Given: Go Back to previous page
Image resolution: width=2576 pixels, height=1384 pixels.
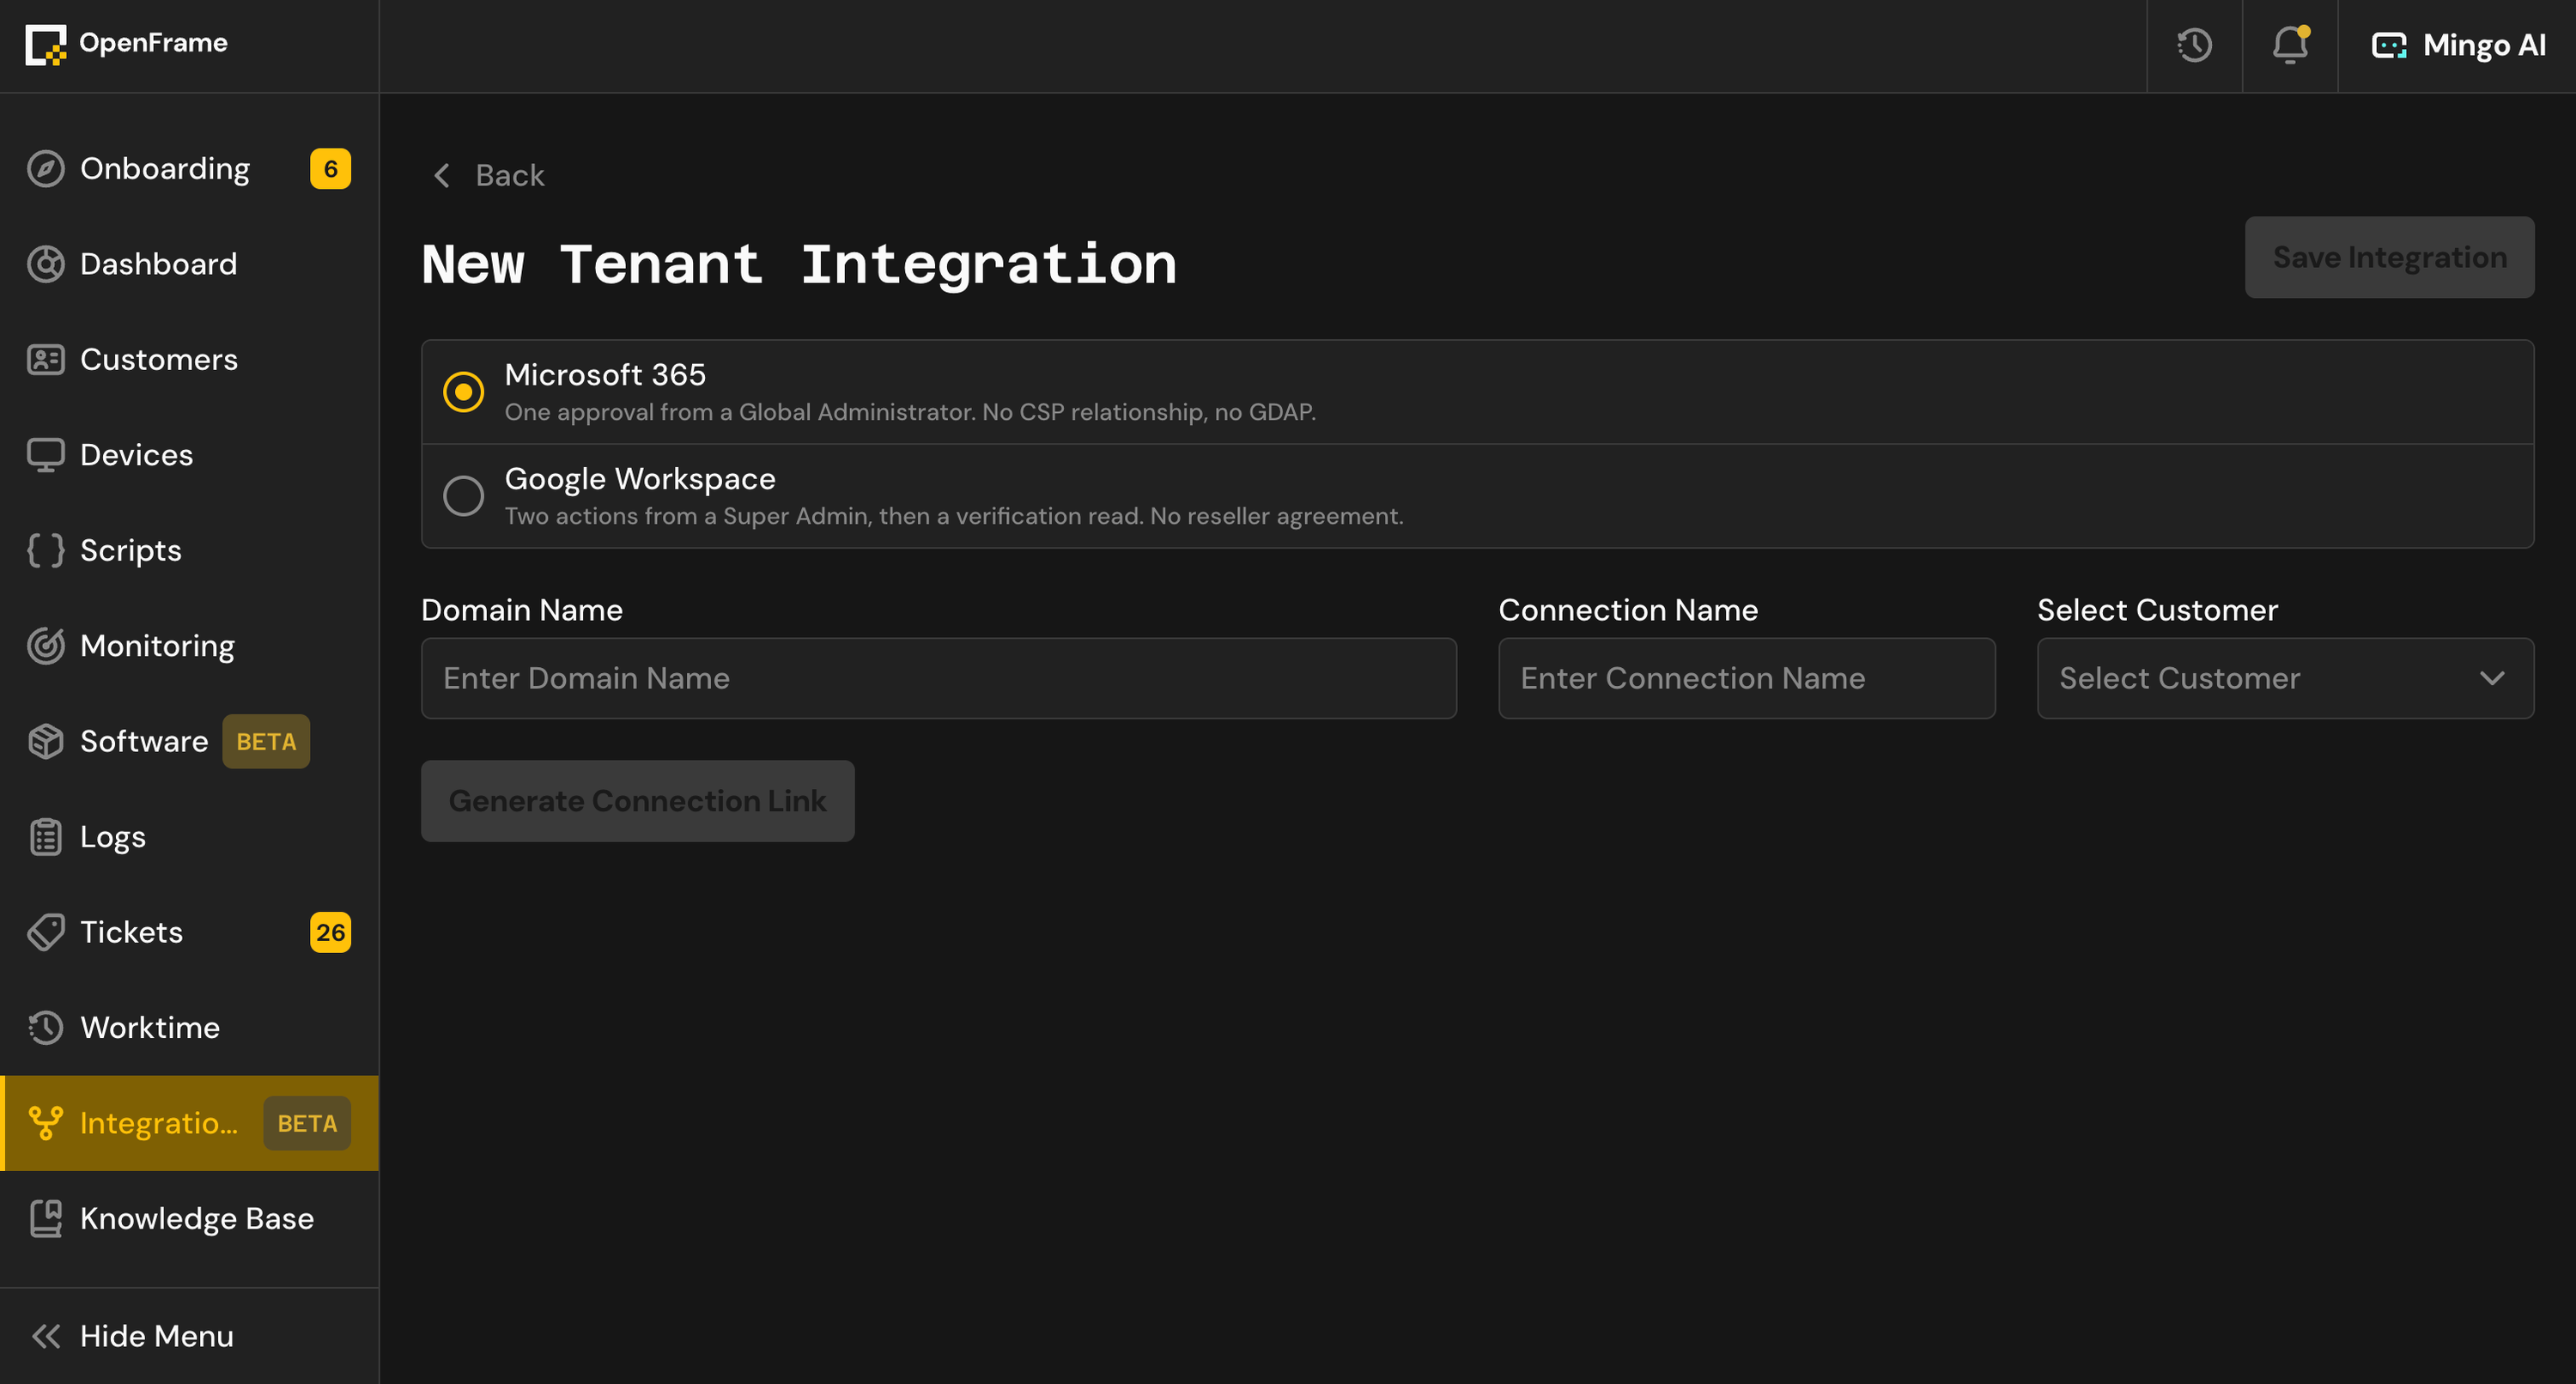Looking at the screenshot, I should (489, 175).
